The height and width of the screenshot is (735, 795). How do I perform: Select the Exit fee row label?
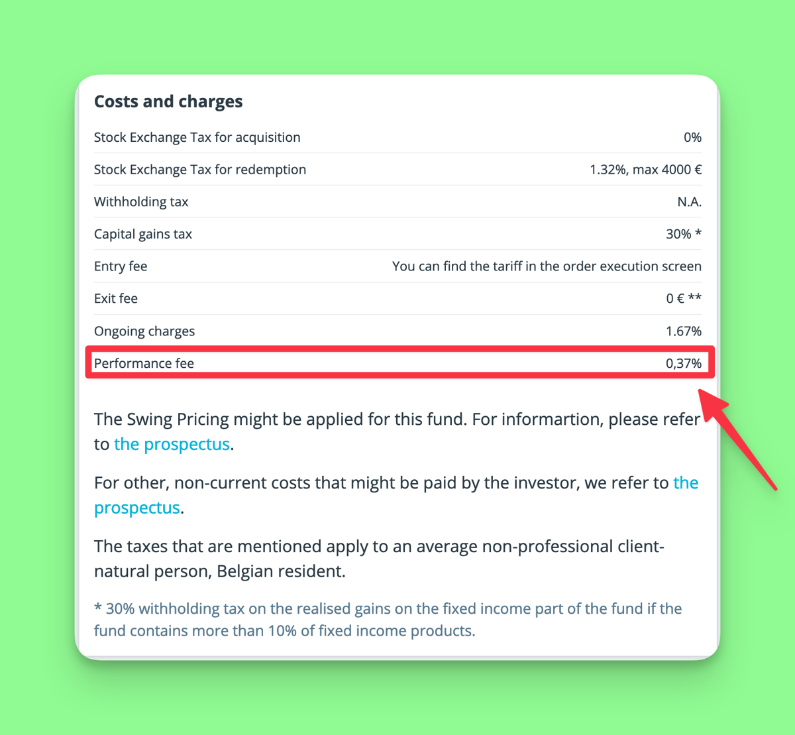[x=116, y=299]
